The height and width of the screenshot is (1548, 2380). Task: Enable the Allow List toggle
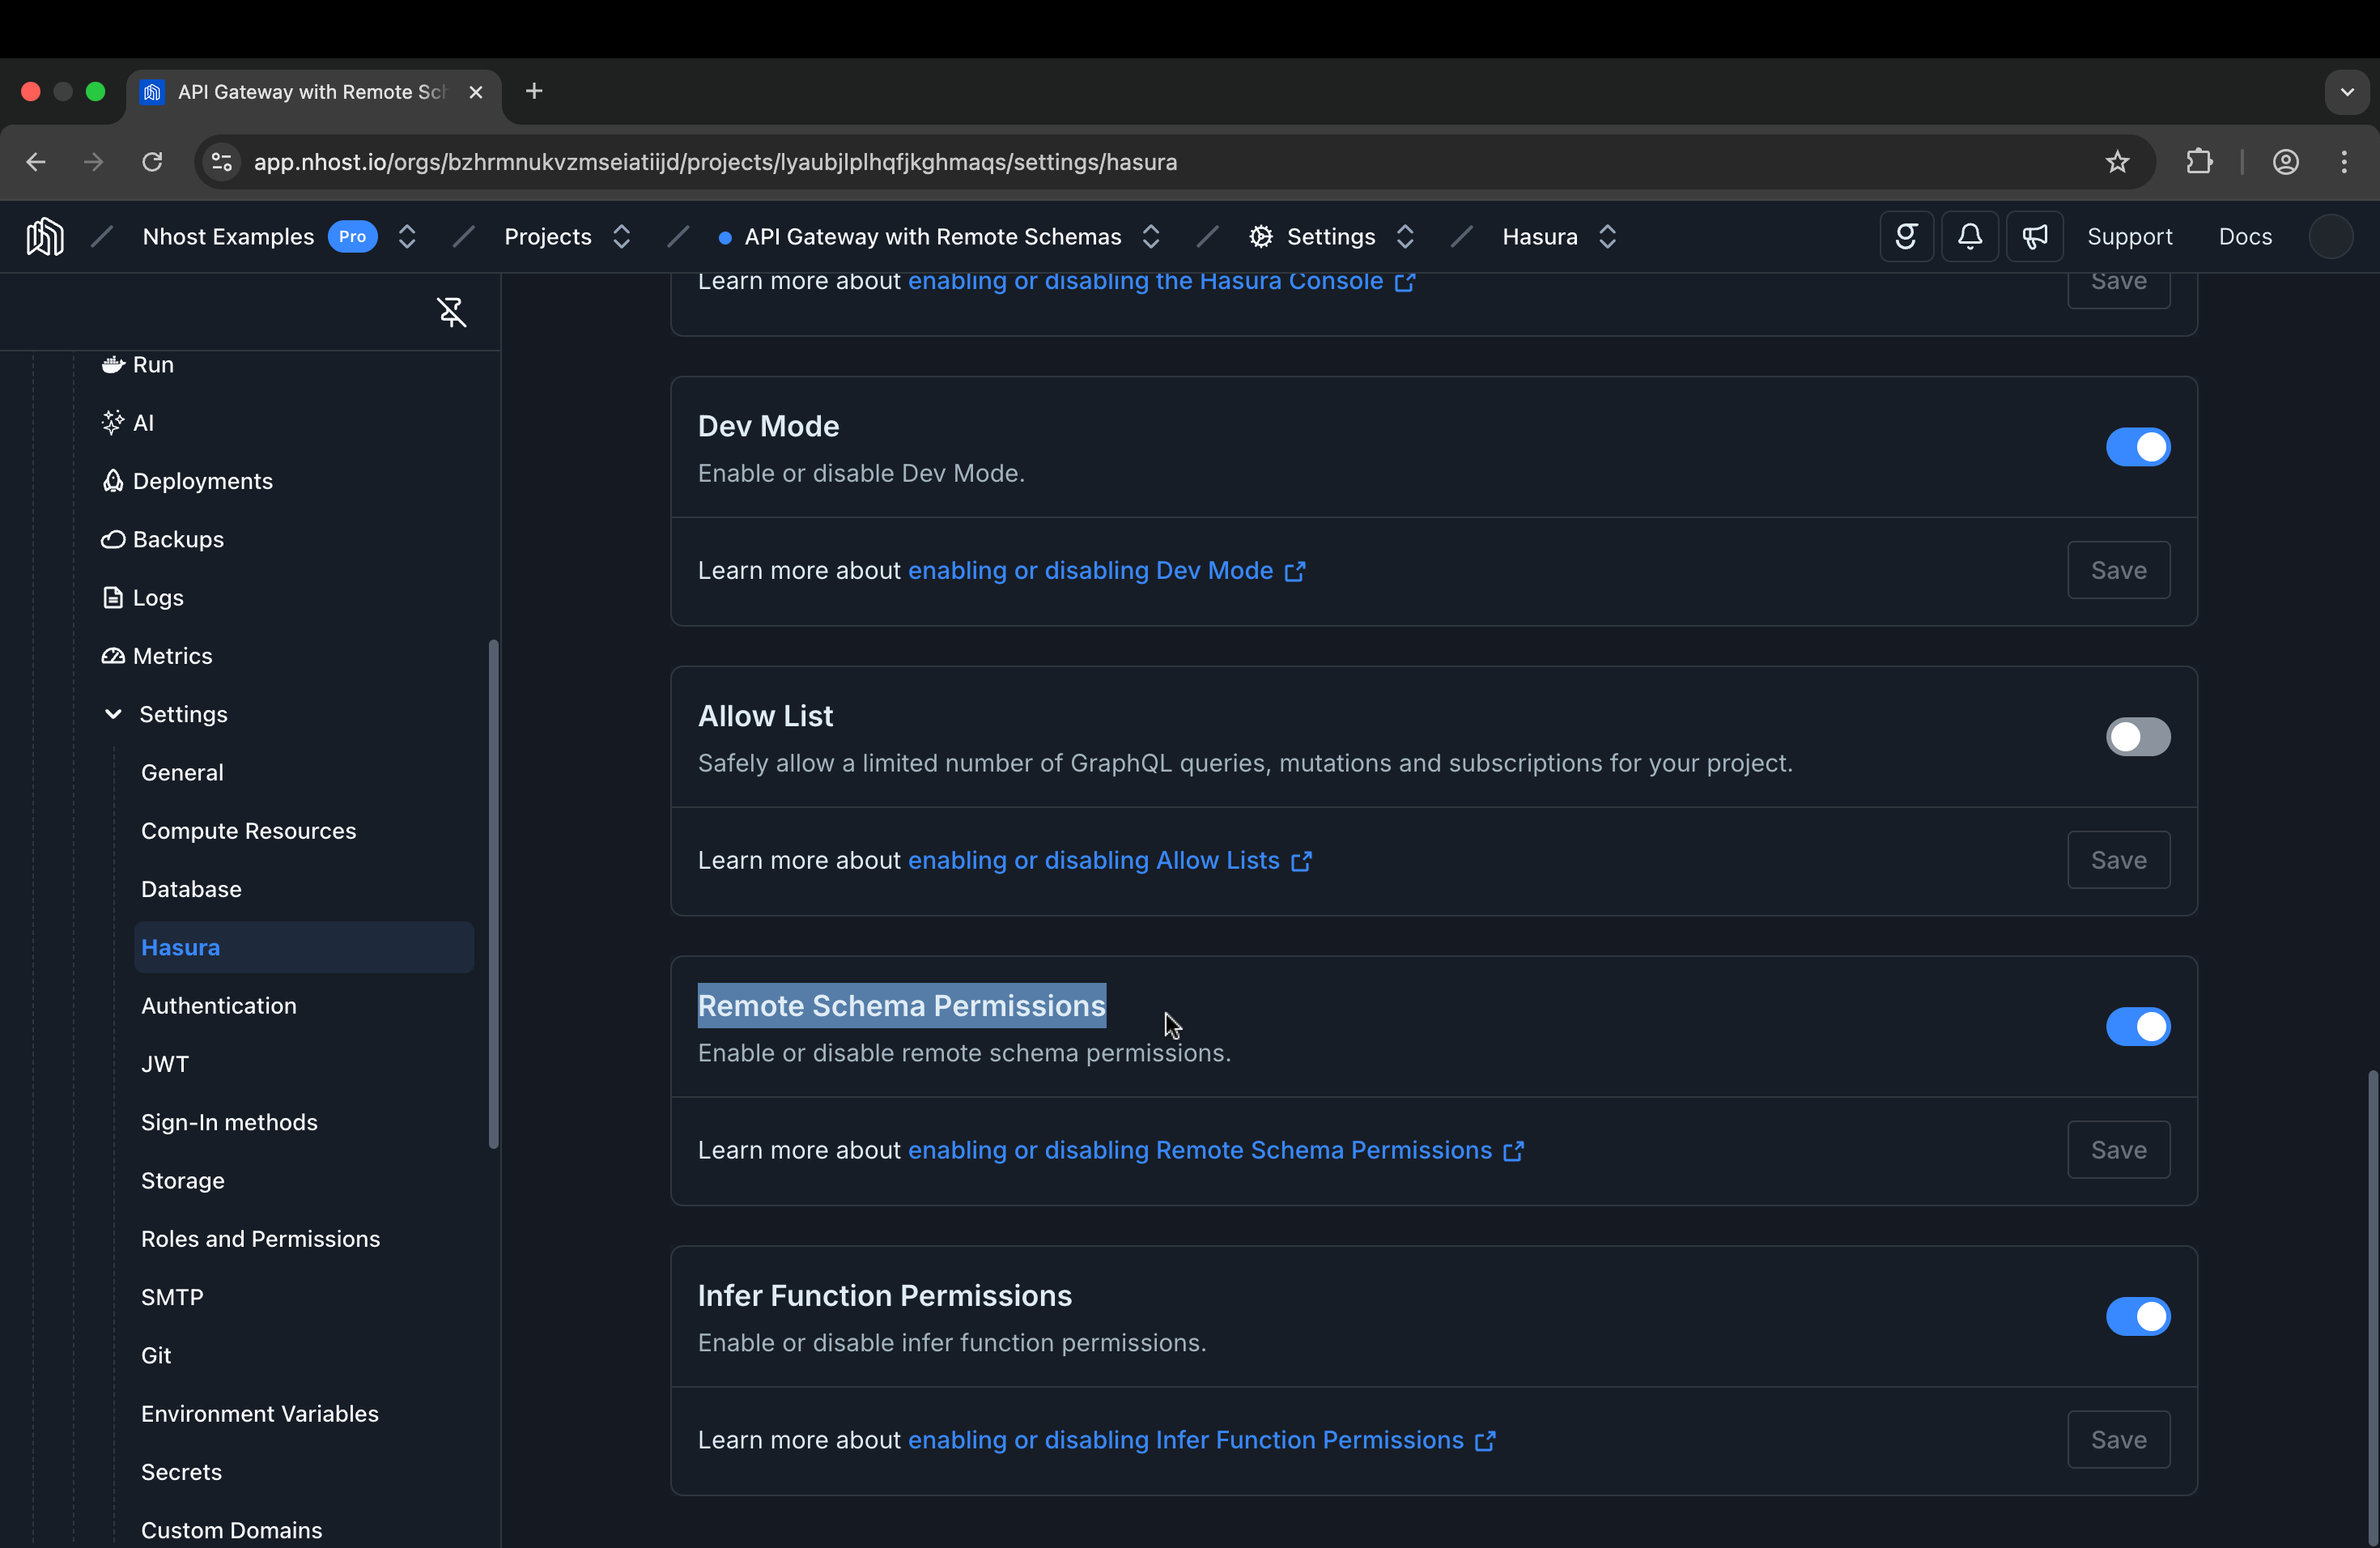[2137, 737]
